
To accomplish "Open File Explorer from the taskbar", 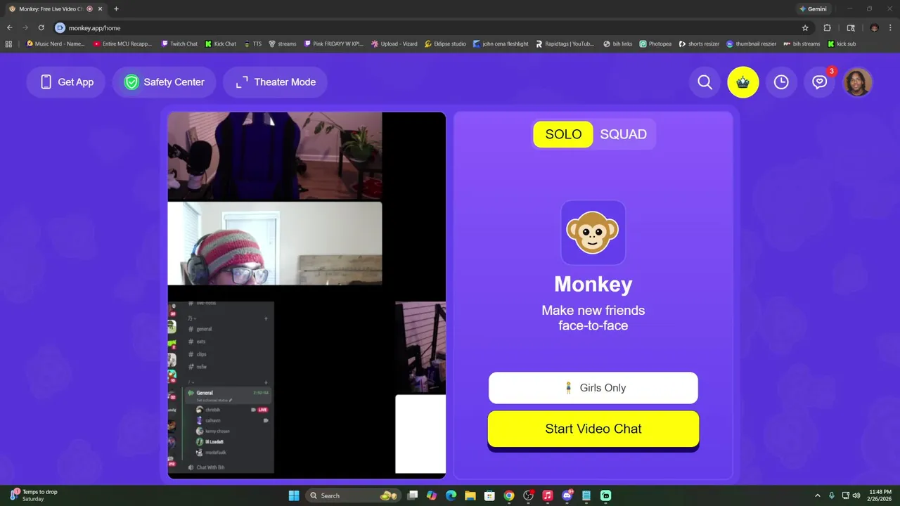I will 470,495.
